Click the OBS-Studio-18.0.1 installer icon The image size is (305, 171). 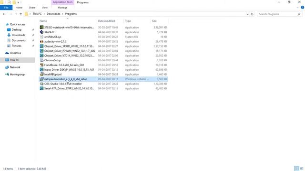[x=41, y=84]
